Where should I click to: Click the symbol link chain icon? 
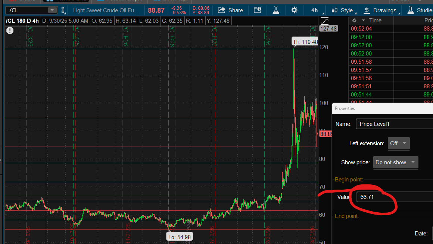coord(63,10)
